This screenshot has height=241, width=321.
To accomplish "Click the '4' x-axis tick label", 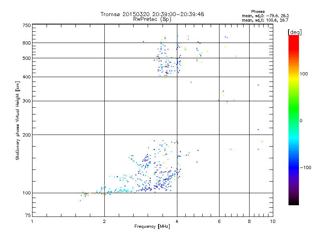I will point(177,221).
